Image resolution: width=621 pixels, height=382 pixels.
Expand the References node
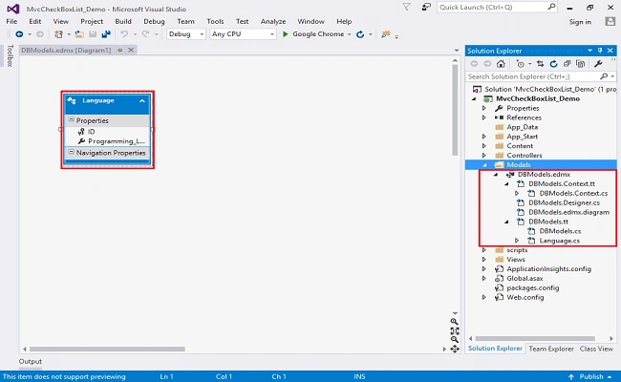484,117
